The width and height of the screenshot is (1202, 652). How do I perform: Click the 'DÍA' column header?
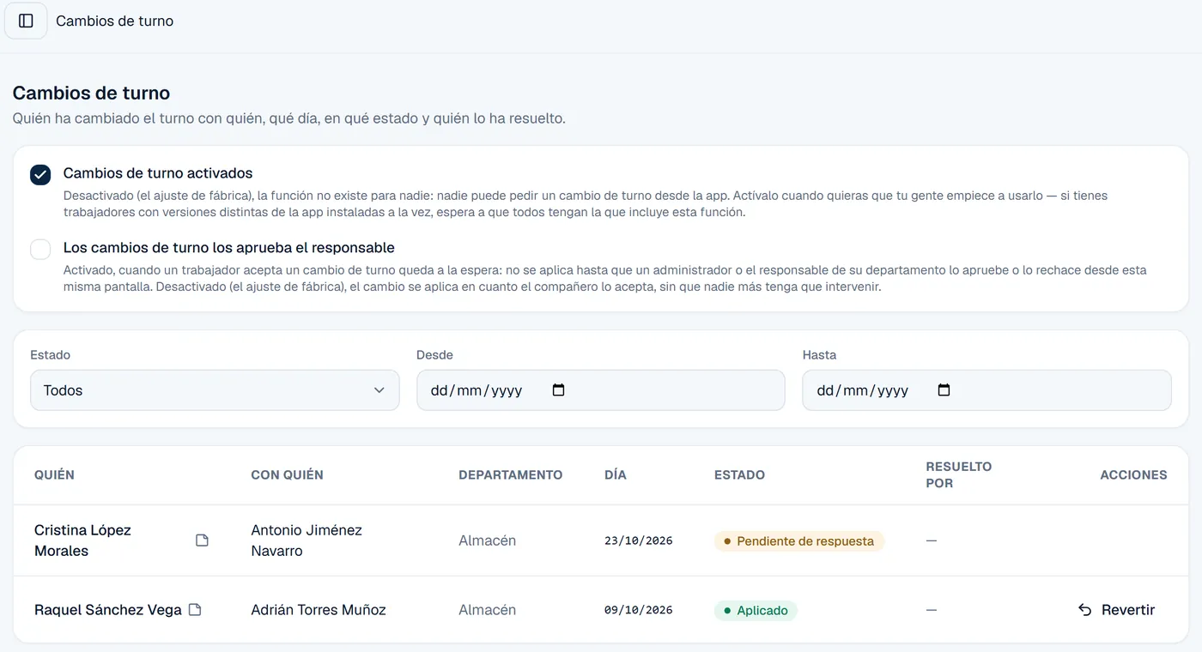616,474
